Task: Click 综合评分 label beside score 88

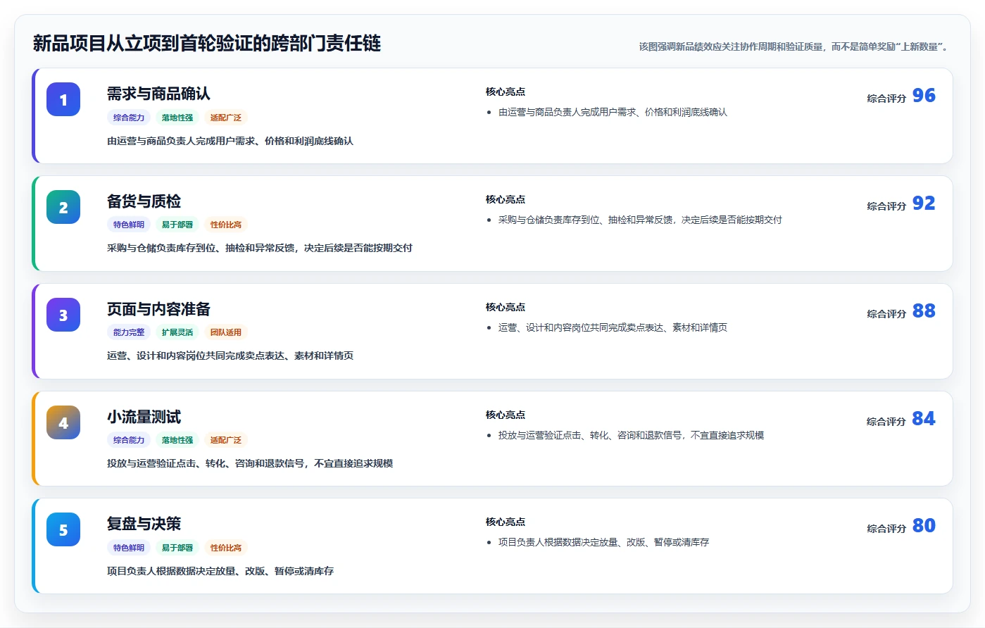Action: [x=886, y=314]
